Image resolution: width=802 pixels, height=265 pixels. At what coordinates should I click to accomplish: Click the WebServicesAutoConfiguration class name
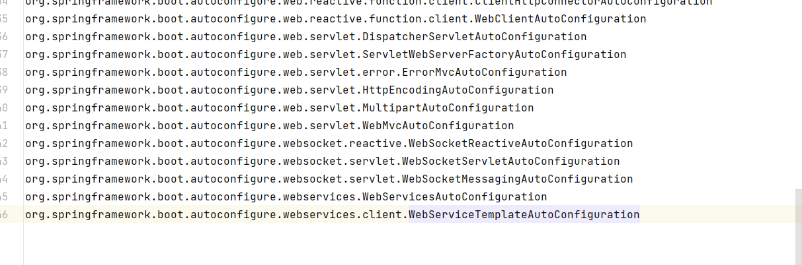[x=454, y=197]
